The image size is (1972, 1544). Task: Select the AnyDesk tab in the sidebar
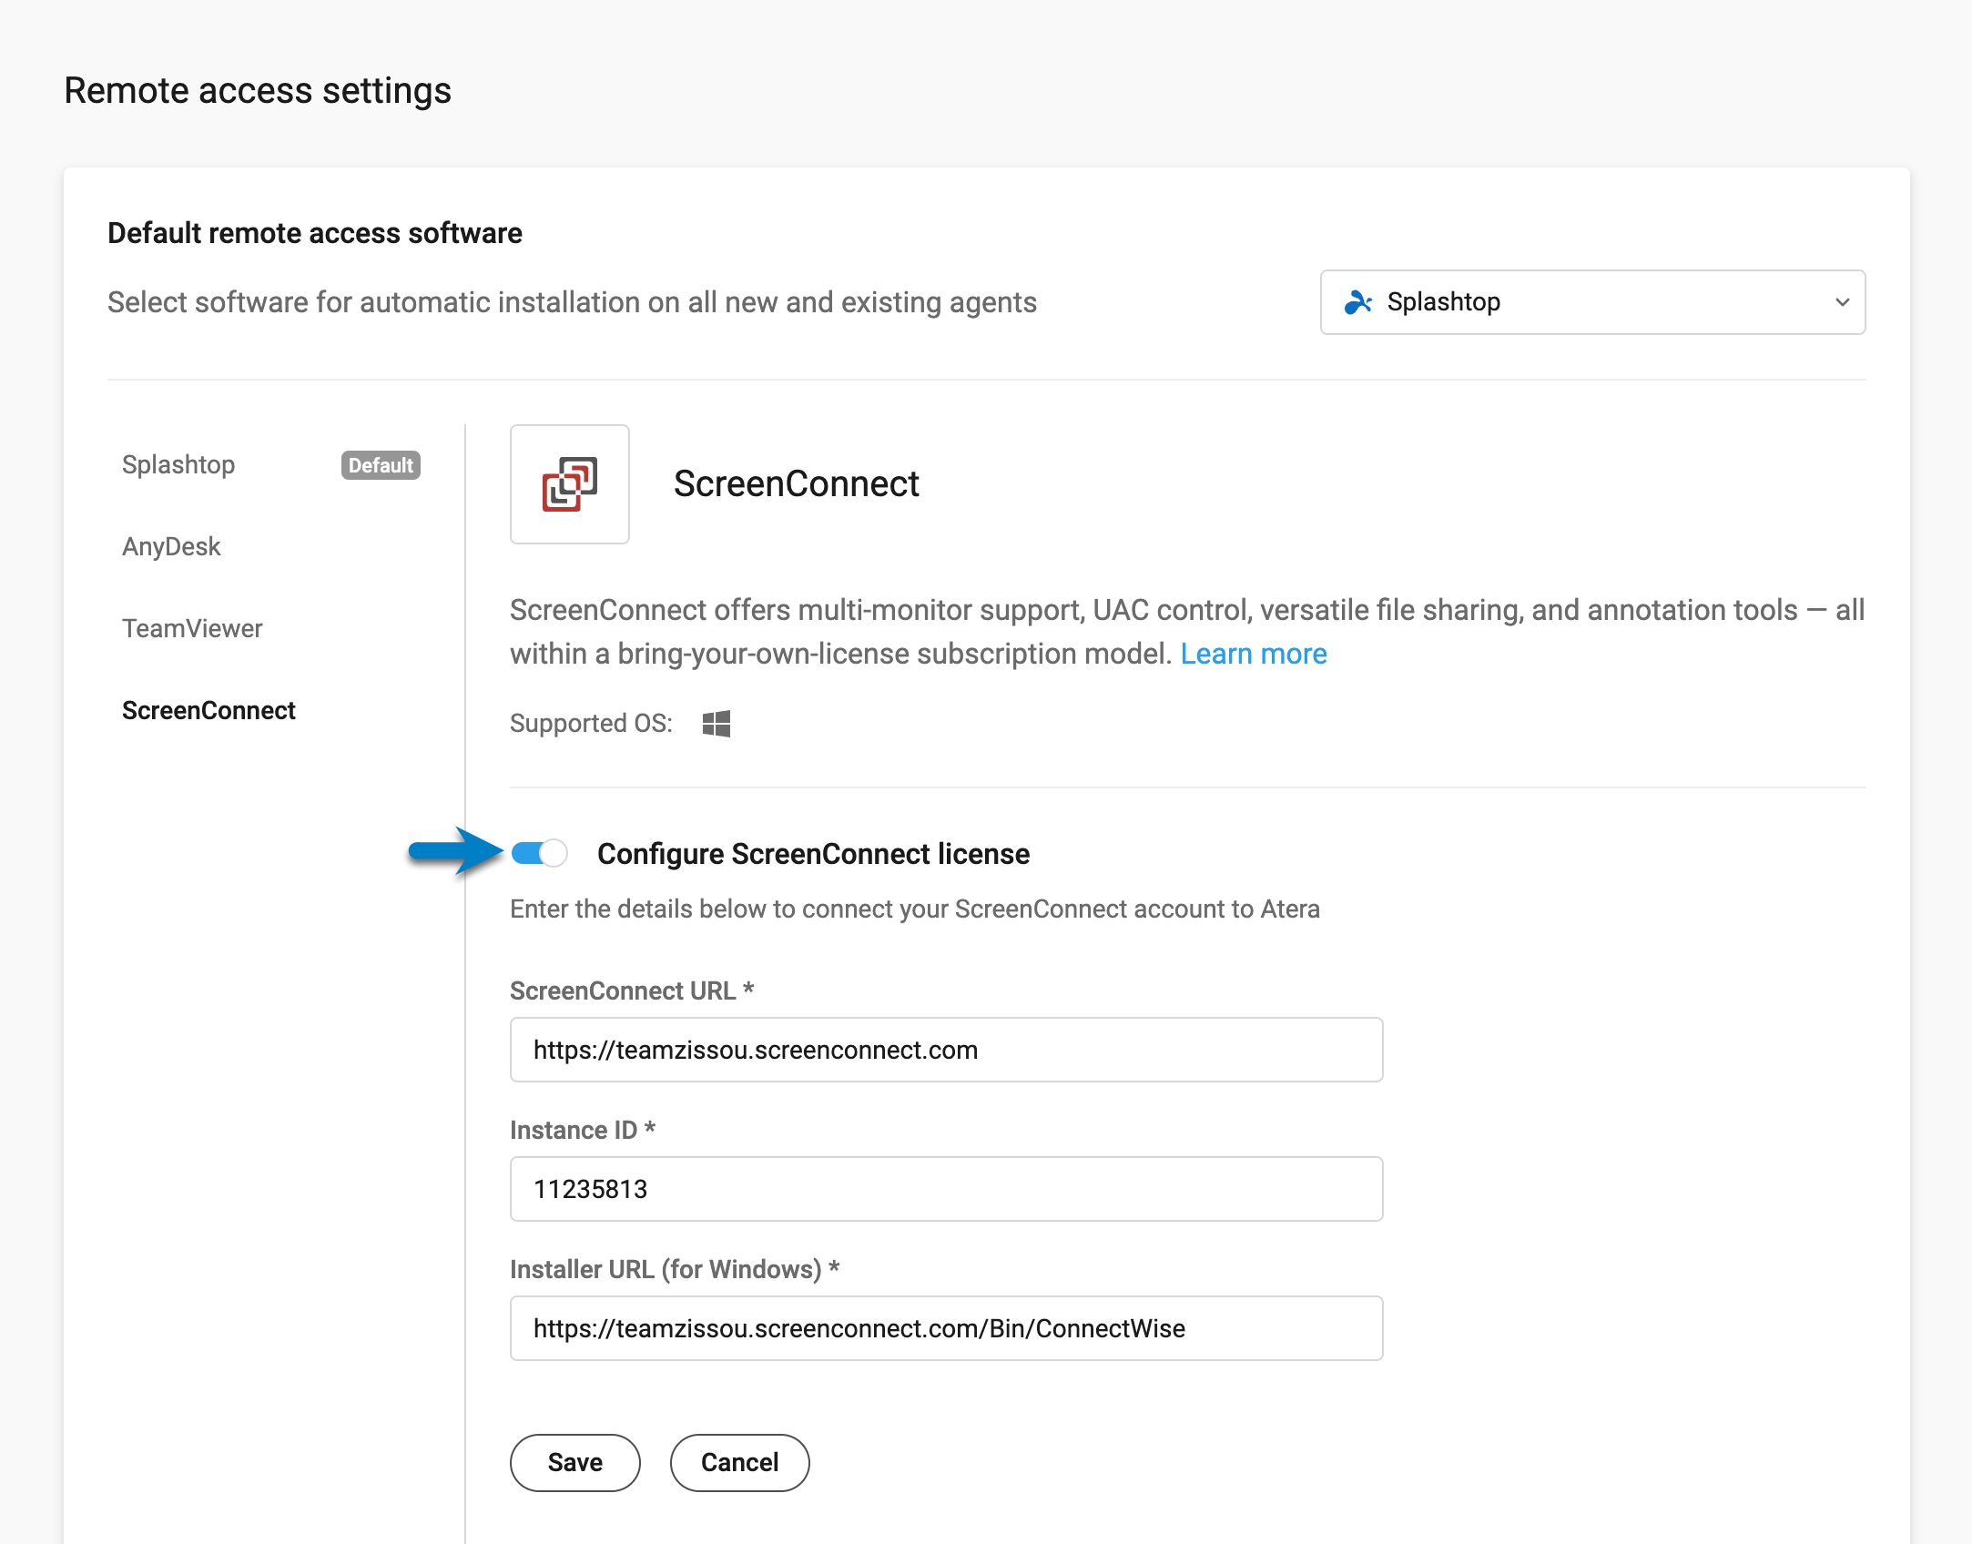pyautogui.click(x=171, y=546)
